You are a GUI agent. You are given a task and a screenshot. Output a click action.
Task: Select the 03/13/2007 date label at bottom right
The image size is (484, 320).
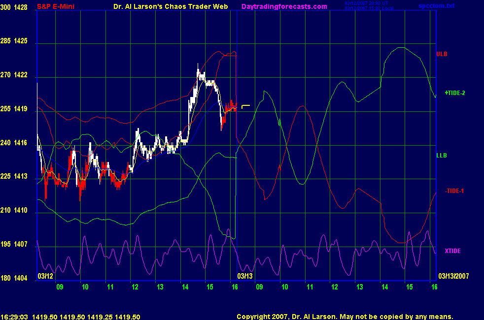[x=452, y=276]
